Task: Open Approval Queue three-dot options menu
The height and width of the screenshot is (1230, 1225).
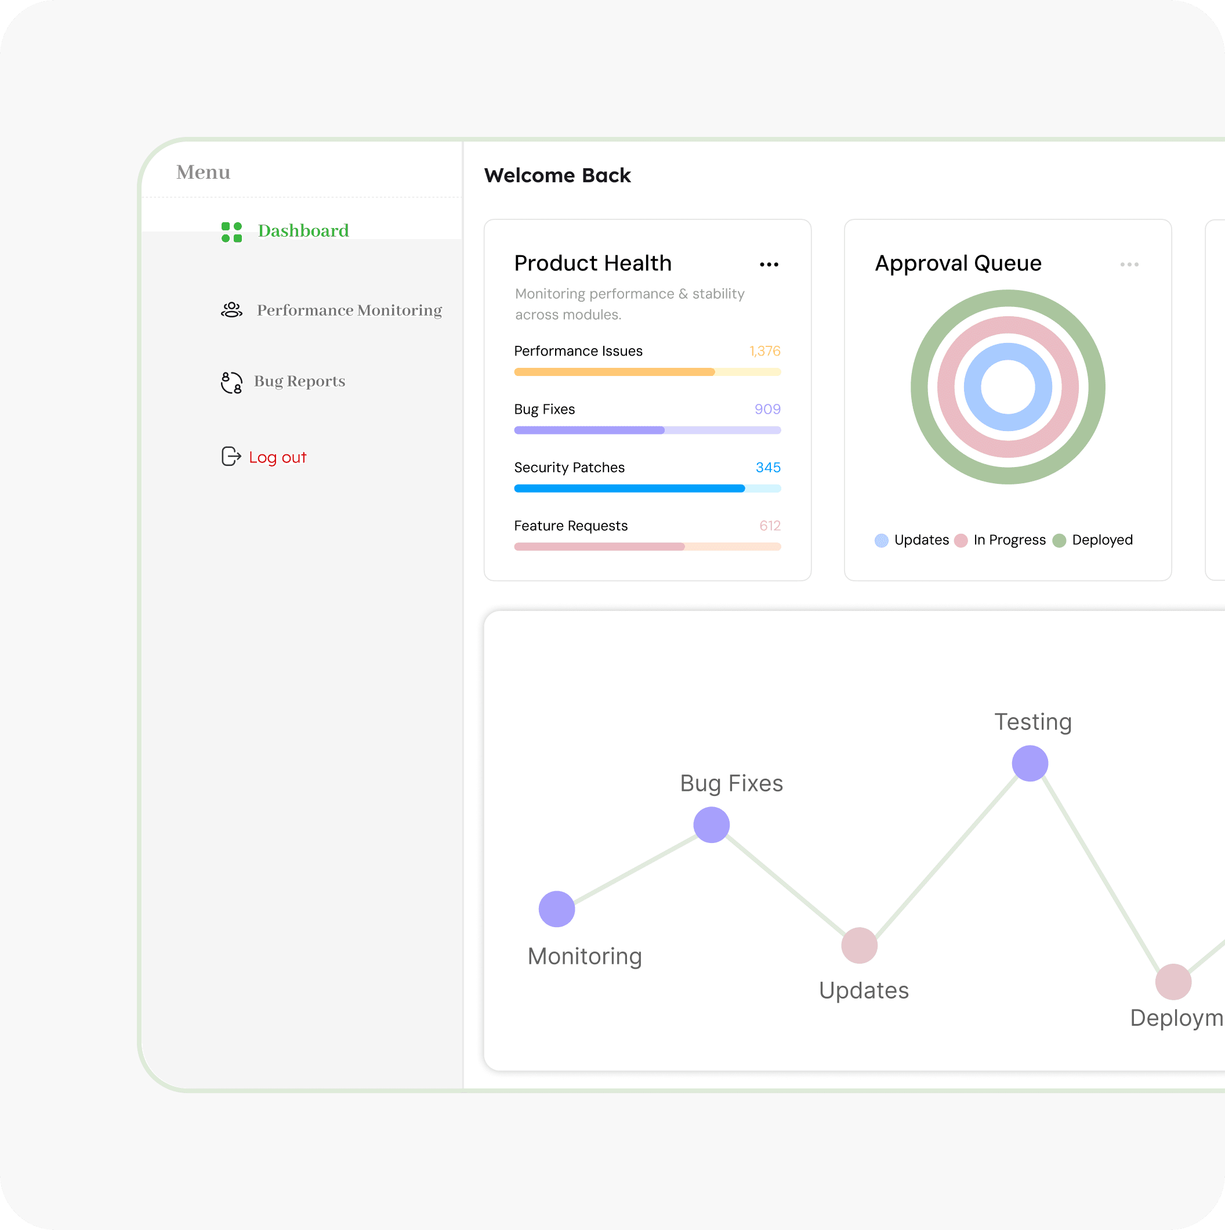Action: [1129, 265]
